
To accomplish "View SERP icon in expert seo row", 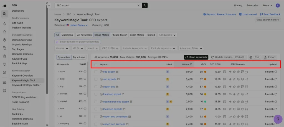I will pyautogui.click(x=225, y=87).
